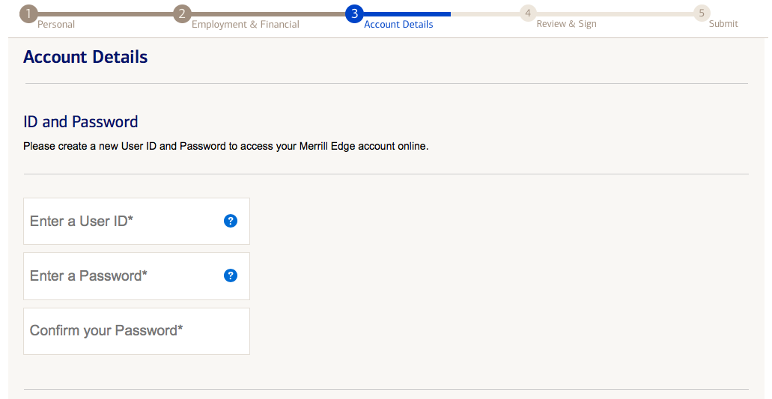Click the blue step 3 circle
The width and height of the screenshot is (772, 399).
click(354, 13)
